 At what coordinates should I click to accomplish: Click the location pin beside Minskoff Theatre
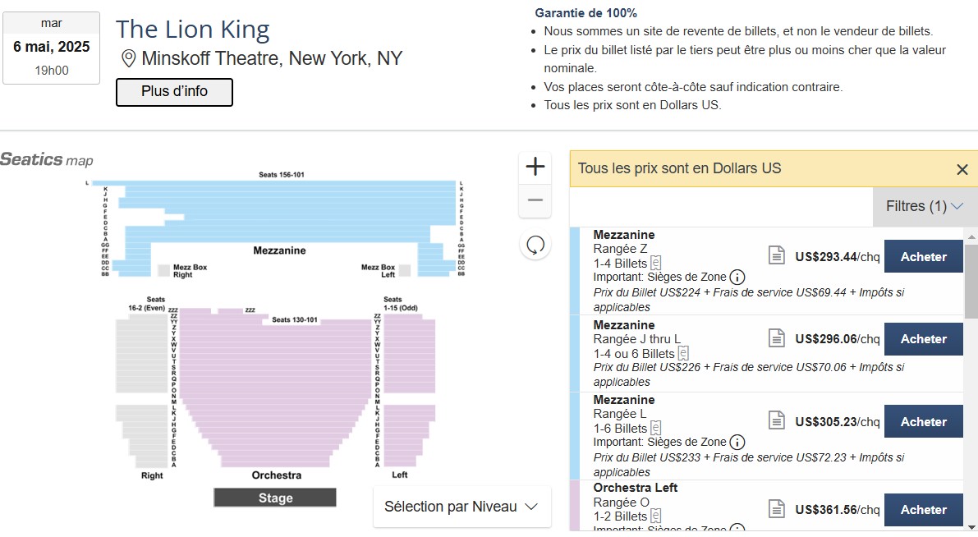pyautogui.click(x=128, y=59)
